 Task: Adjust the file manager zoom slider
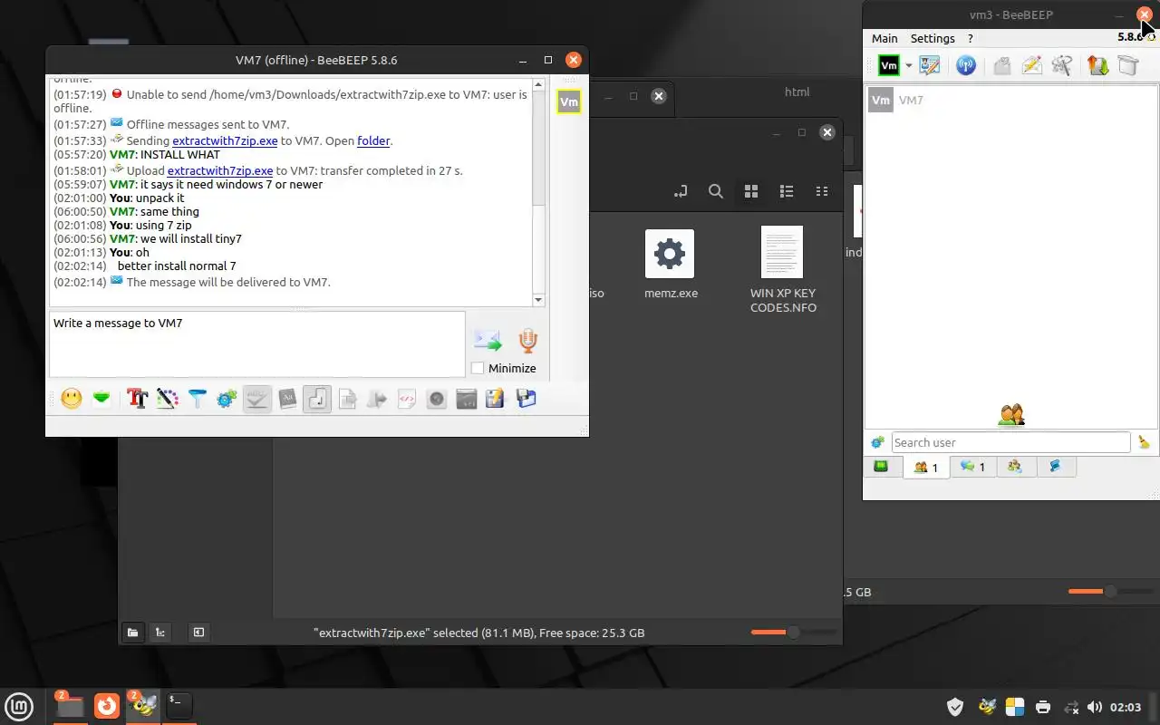pos(793,632)
